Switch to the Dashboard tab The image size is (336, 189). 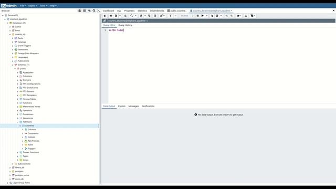pyautogui.click(x=109, y=10)
